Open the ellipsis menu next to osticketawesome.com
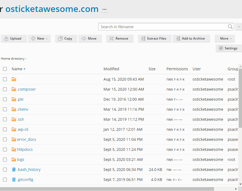242x191 pixels. pos(105,9)
